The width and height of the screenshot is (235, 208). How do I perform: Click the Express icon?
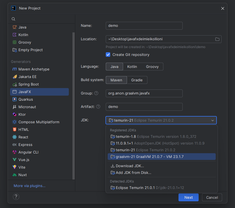(x=15, y=145)
